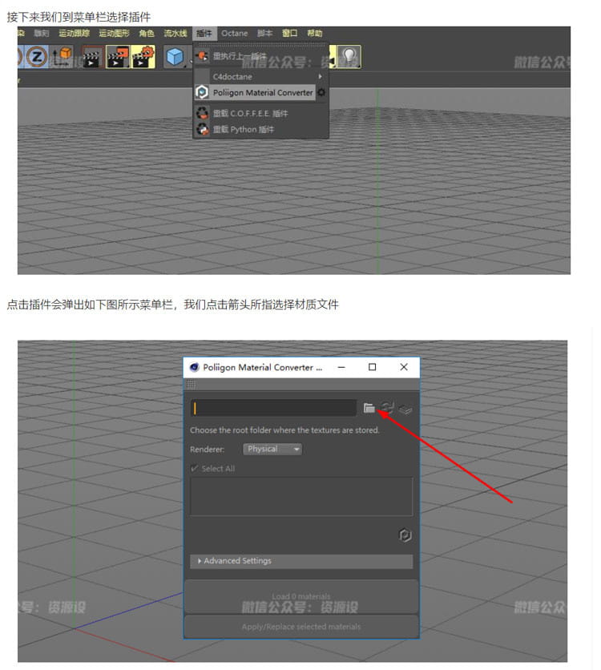
Task: Open the Renderer dropdown showing Physical
Action: pyautogui.click(x=273, y=450)
